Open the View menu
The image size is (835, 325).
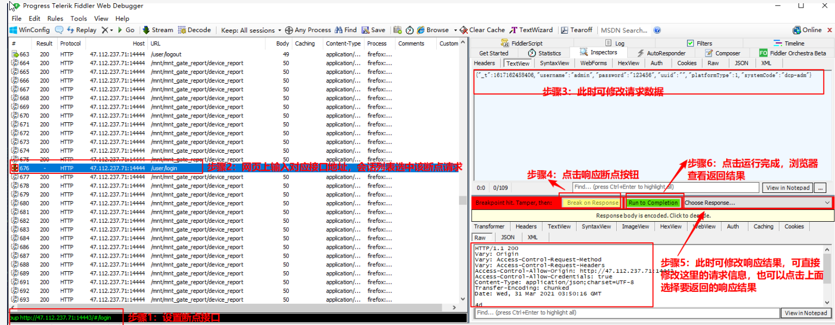(101, 18)
